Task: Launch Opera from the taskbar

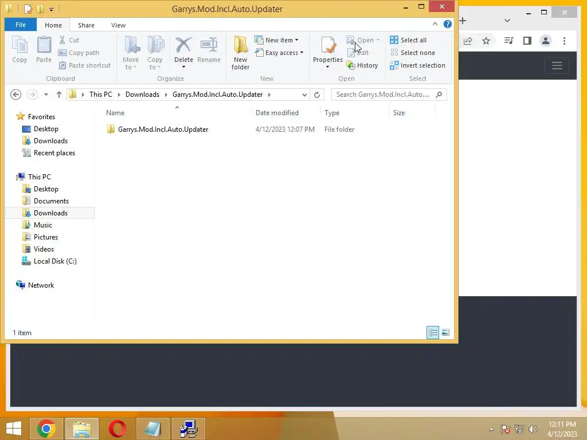Action: (117, 429)
